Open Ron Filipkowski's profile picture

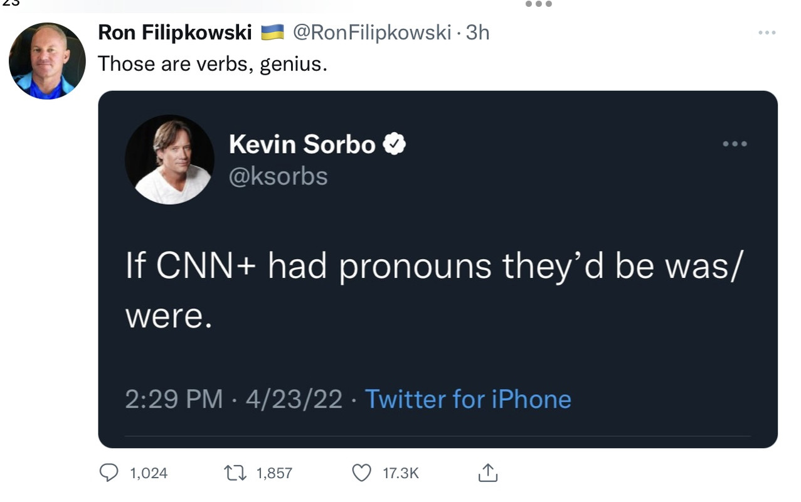click(47, 61)
